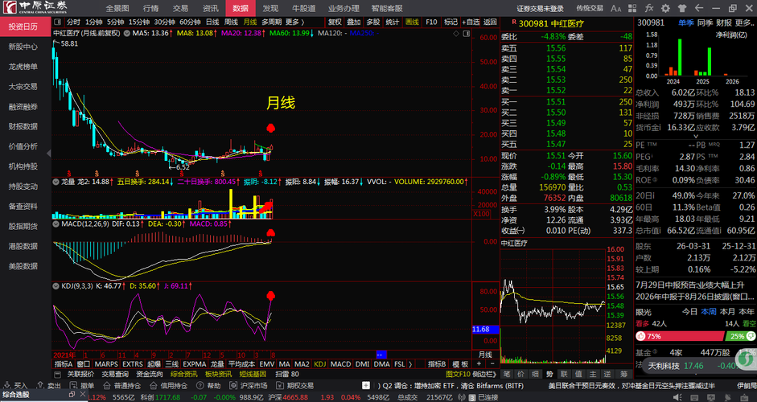The image size is (757, 402).
Task: Click the panel toggle icon right of the diamond
Action: coord(467,33)
